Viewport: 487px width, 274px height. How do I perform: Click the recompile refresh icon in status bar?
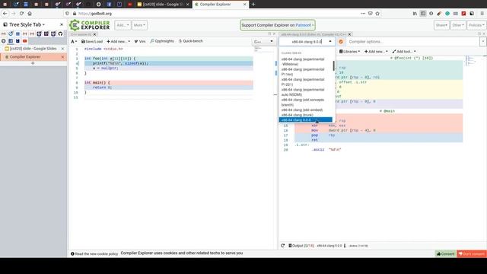point(282,245)
